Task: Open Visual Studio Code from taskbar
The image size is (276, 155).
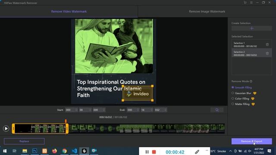Action: [75, 151]
